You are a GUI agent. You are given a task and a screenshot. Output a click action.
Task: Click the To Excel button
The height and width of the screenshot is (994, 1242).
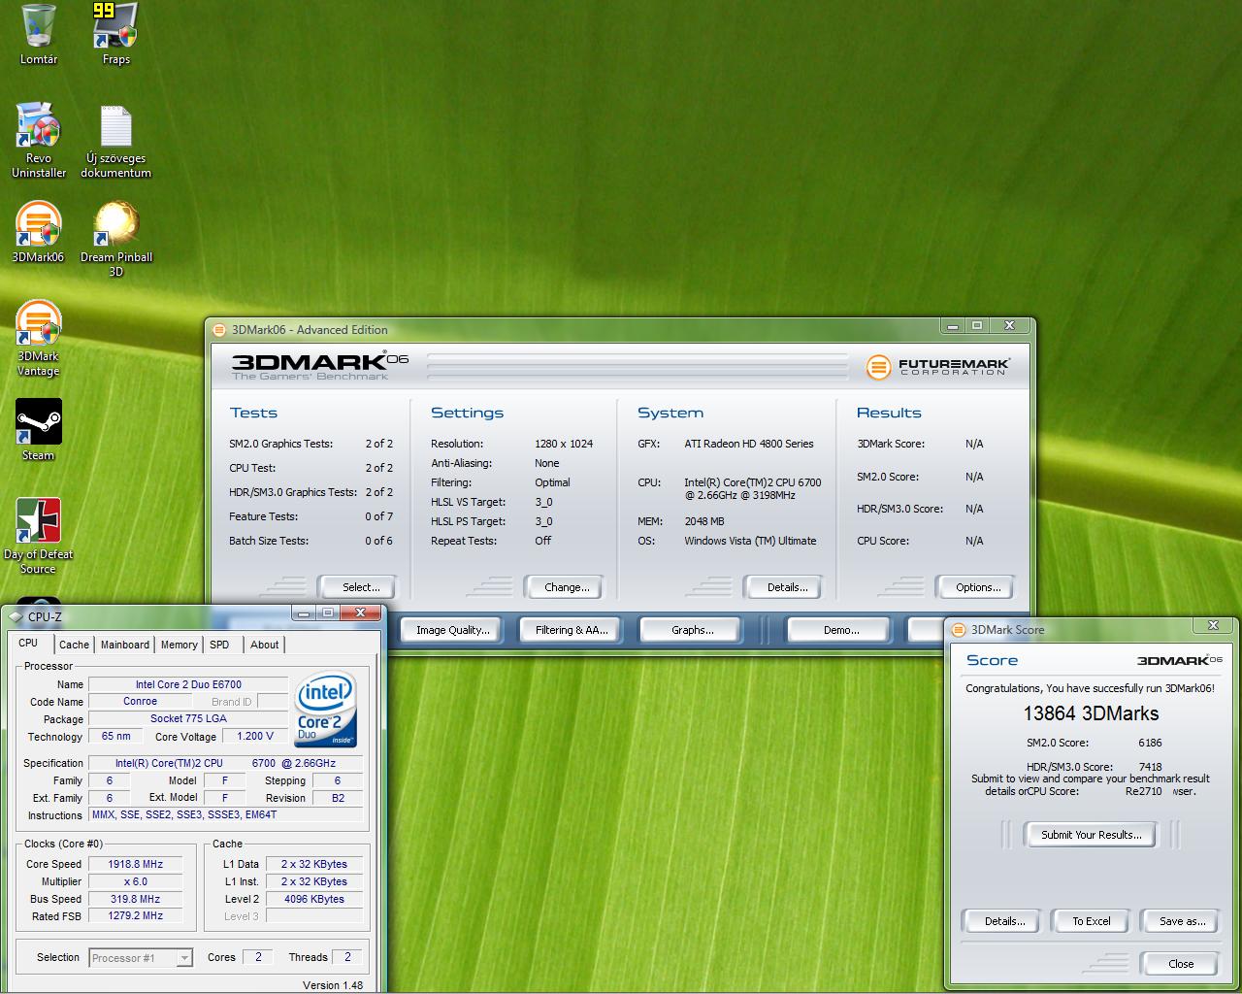1091,921
